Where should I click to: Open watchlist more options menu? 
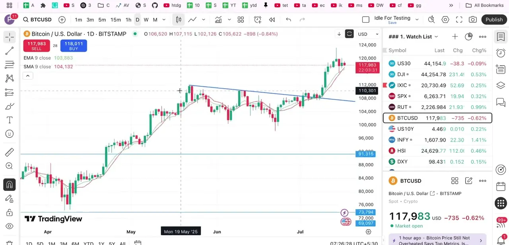(x=482, y=37)
